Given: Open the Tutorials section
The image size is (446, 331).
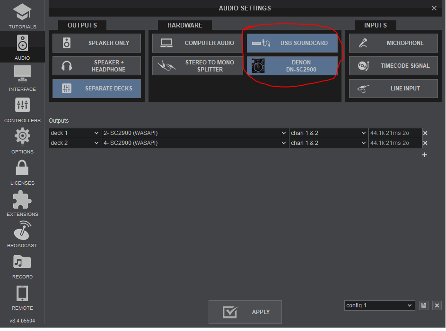Looking at the screenshot, I should (22, 16).
